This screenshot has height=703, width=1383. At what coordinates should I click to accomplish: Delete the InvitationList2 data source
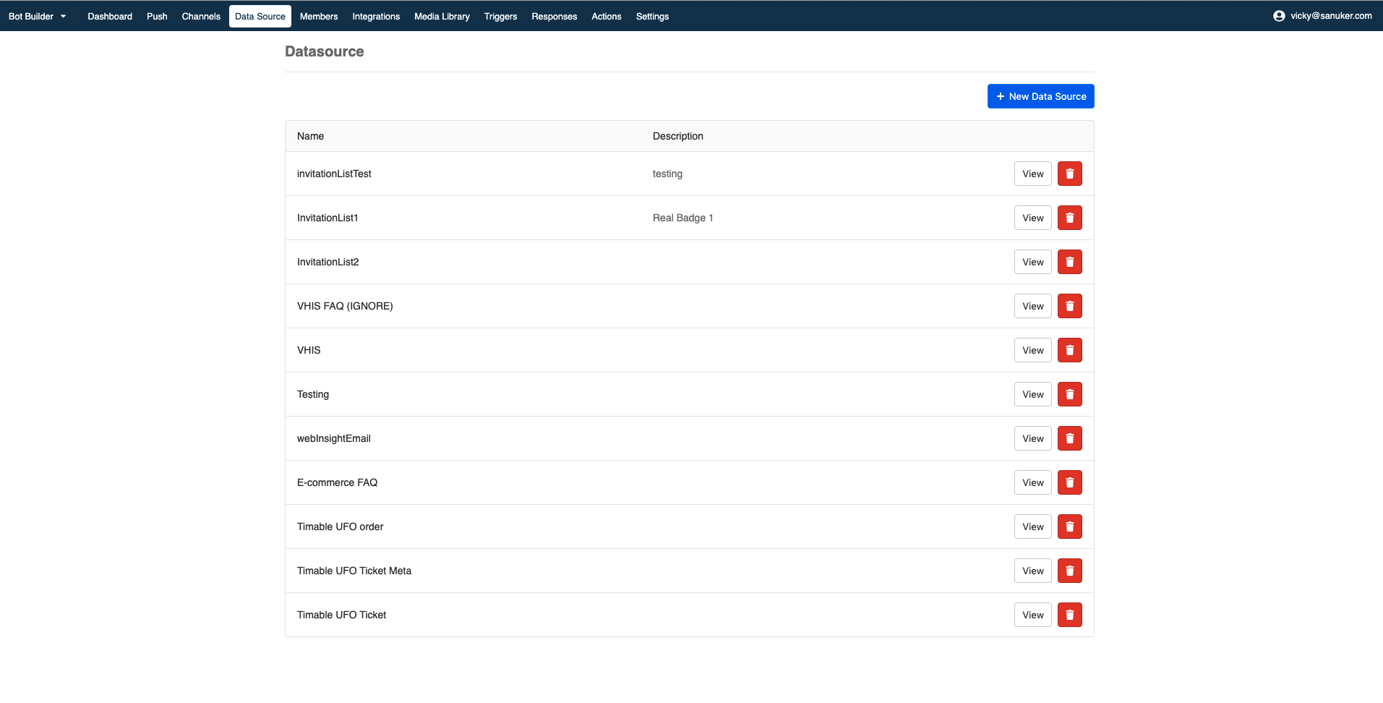click(x=1069, y=262)
